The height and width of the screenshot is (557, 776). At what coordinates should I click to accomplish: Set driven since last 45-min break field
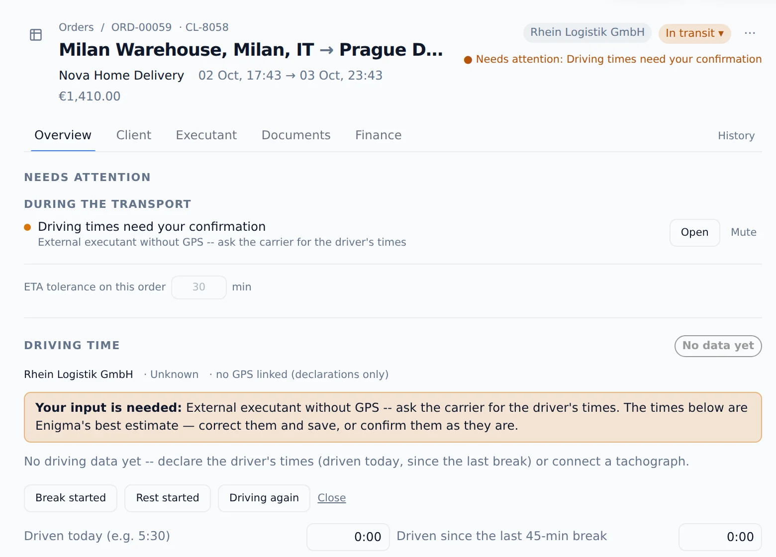point(720,537)
